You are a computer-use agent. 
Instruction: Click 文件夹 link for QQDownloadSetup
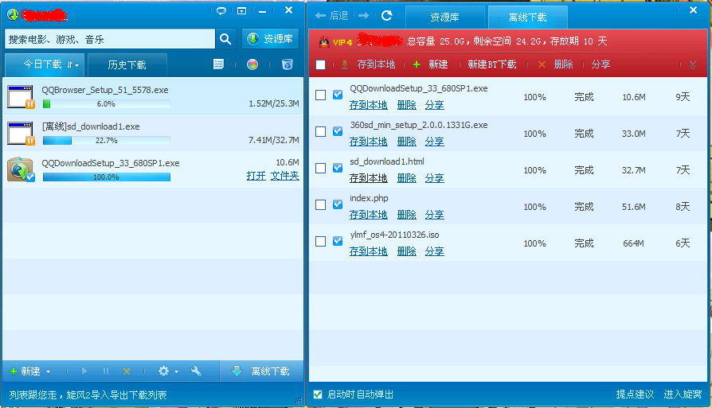click(284, 176)
